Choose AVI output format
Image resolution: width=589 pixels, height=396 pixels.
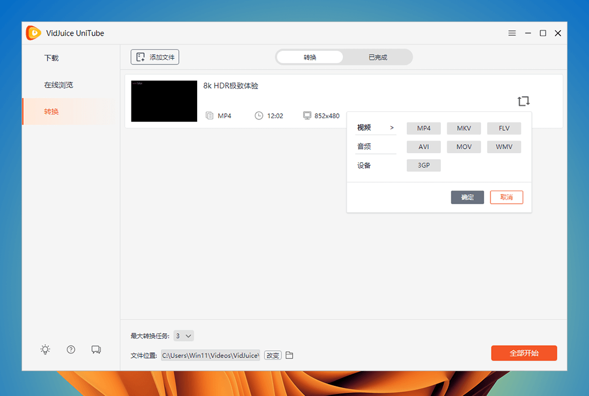coord(424,147)
